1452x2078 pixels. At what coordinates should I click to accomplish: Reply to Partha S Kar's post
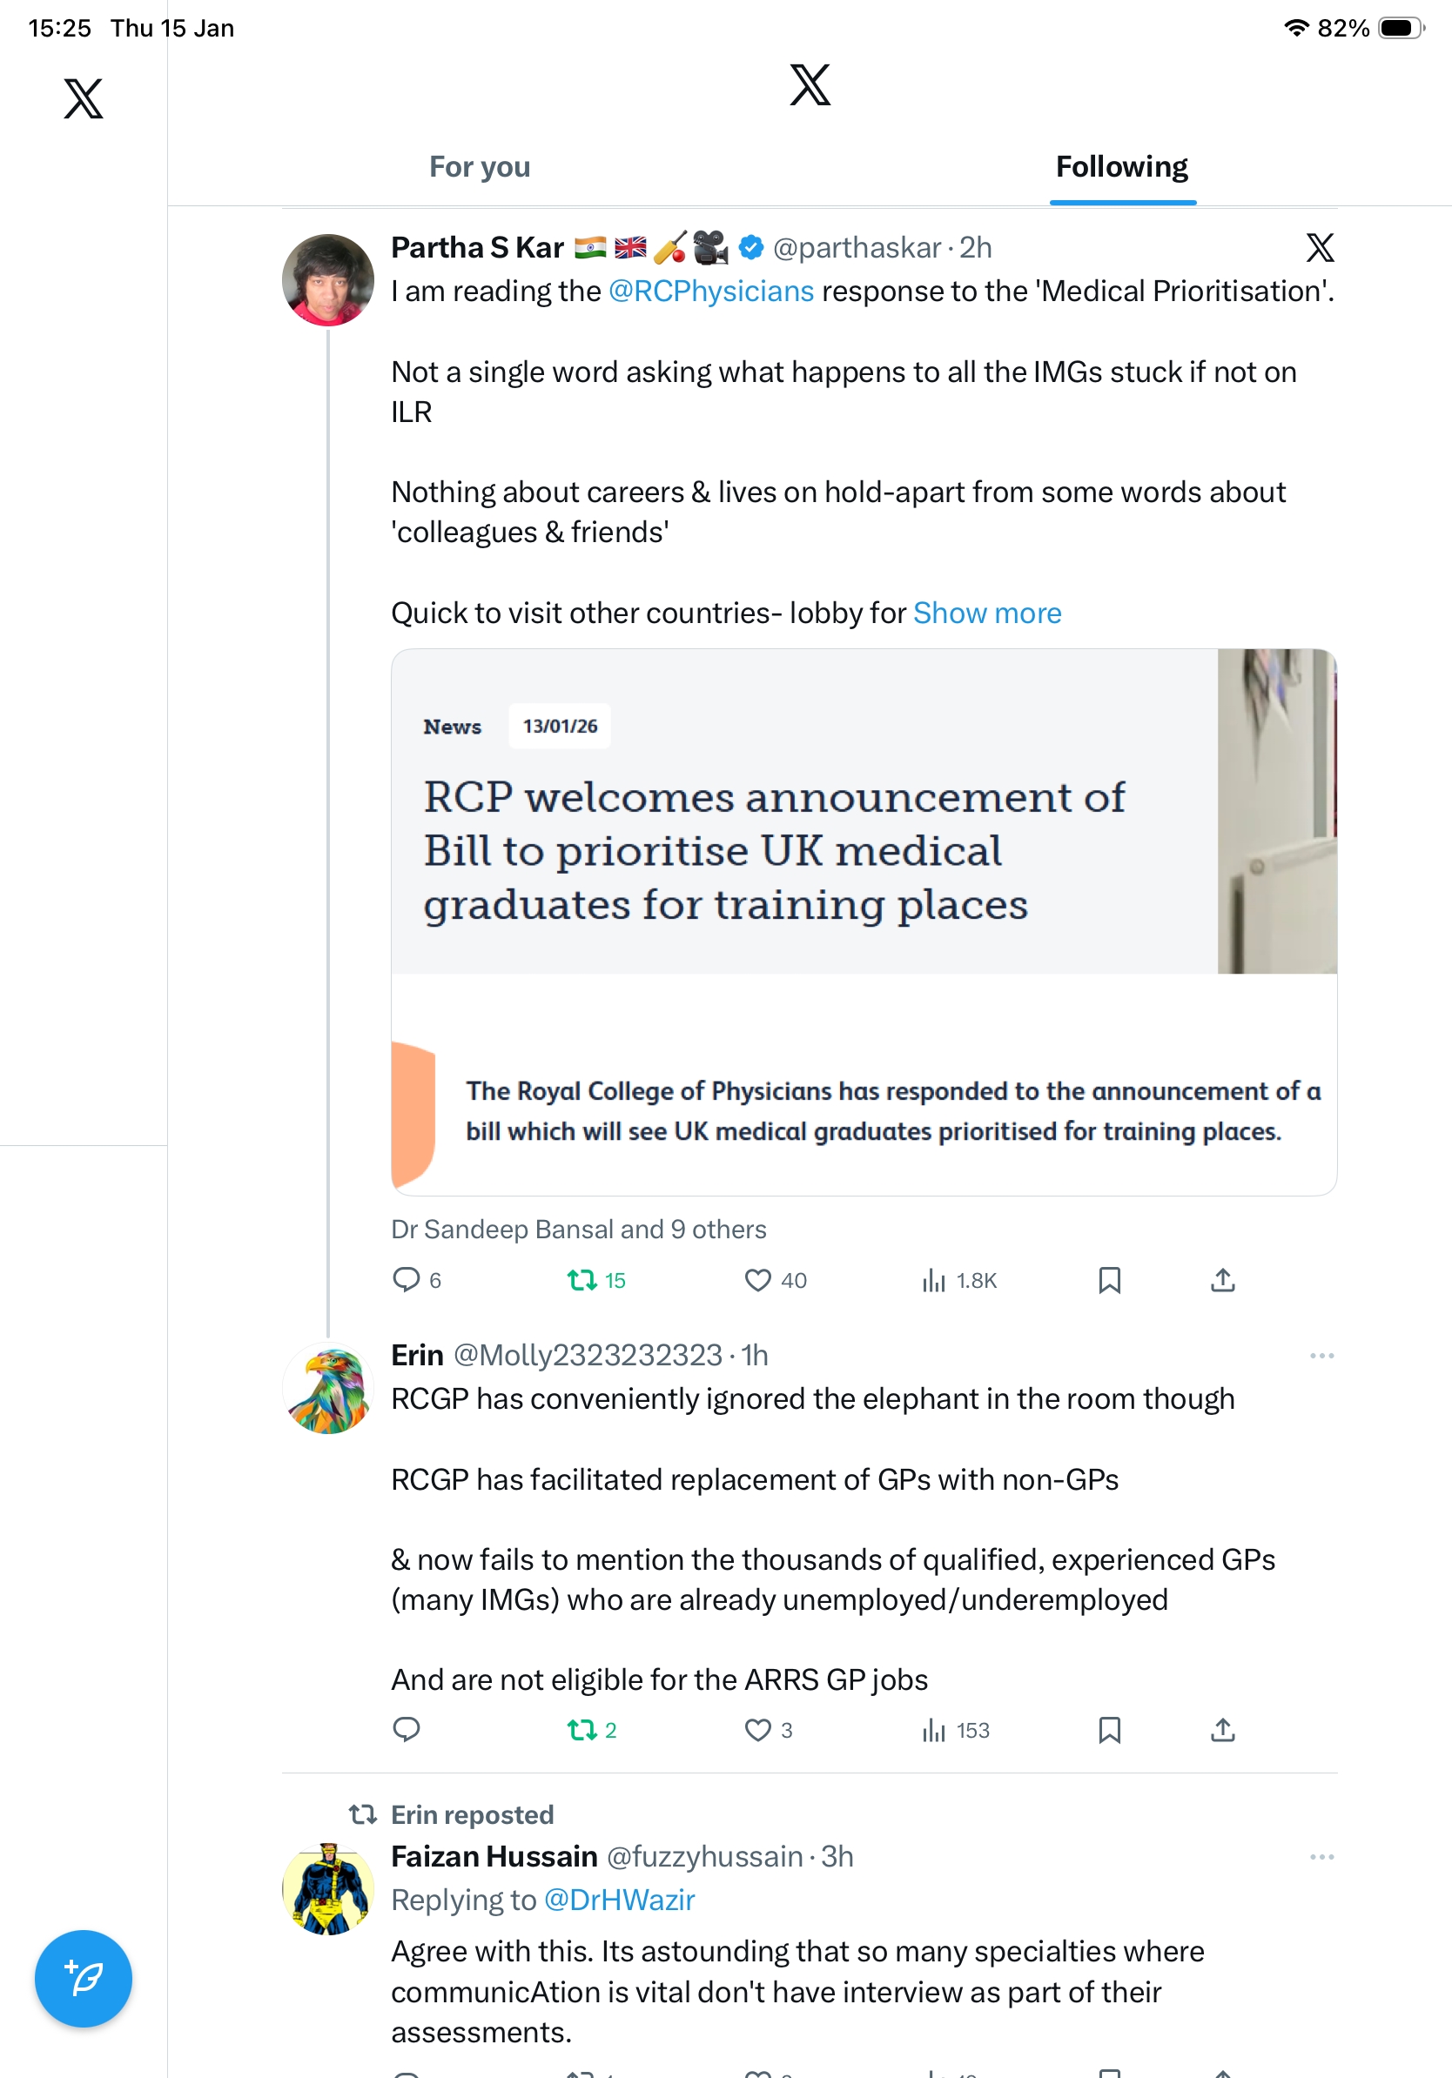point(407,1280)
